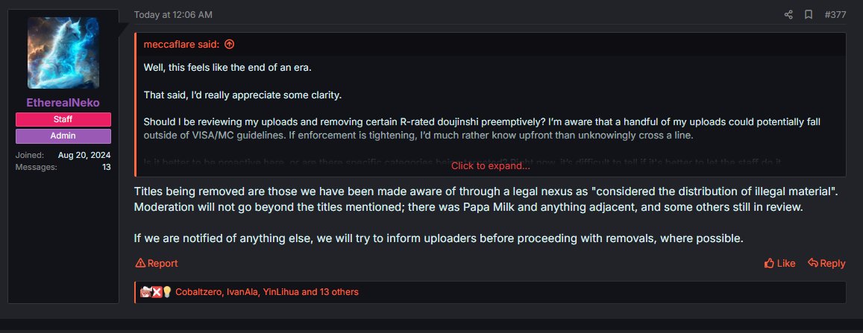
Task: Report this post
Action: point(157,263)
